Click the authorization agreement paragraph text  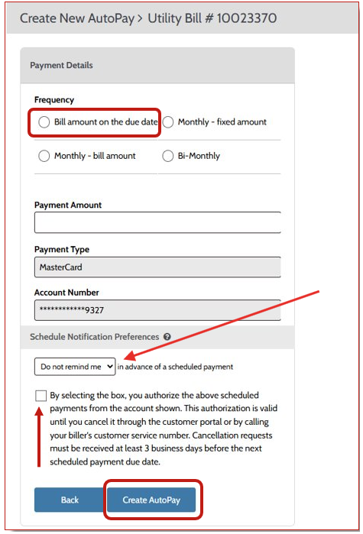click(164, 429)
